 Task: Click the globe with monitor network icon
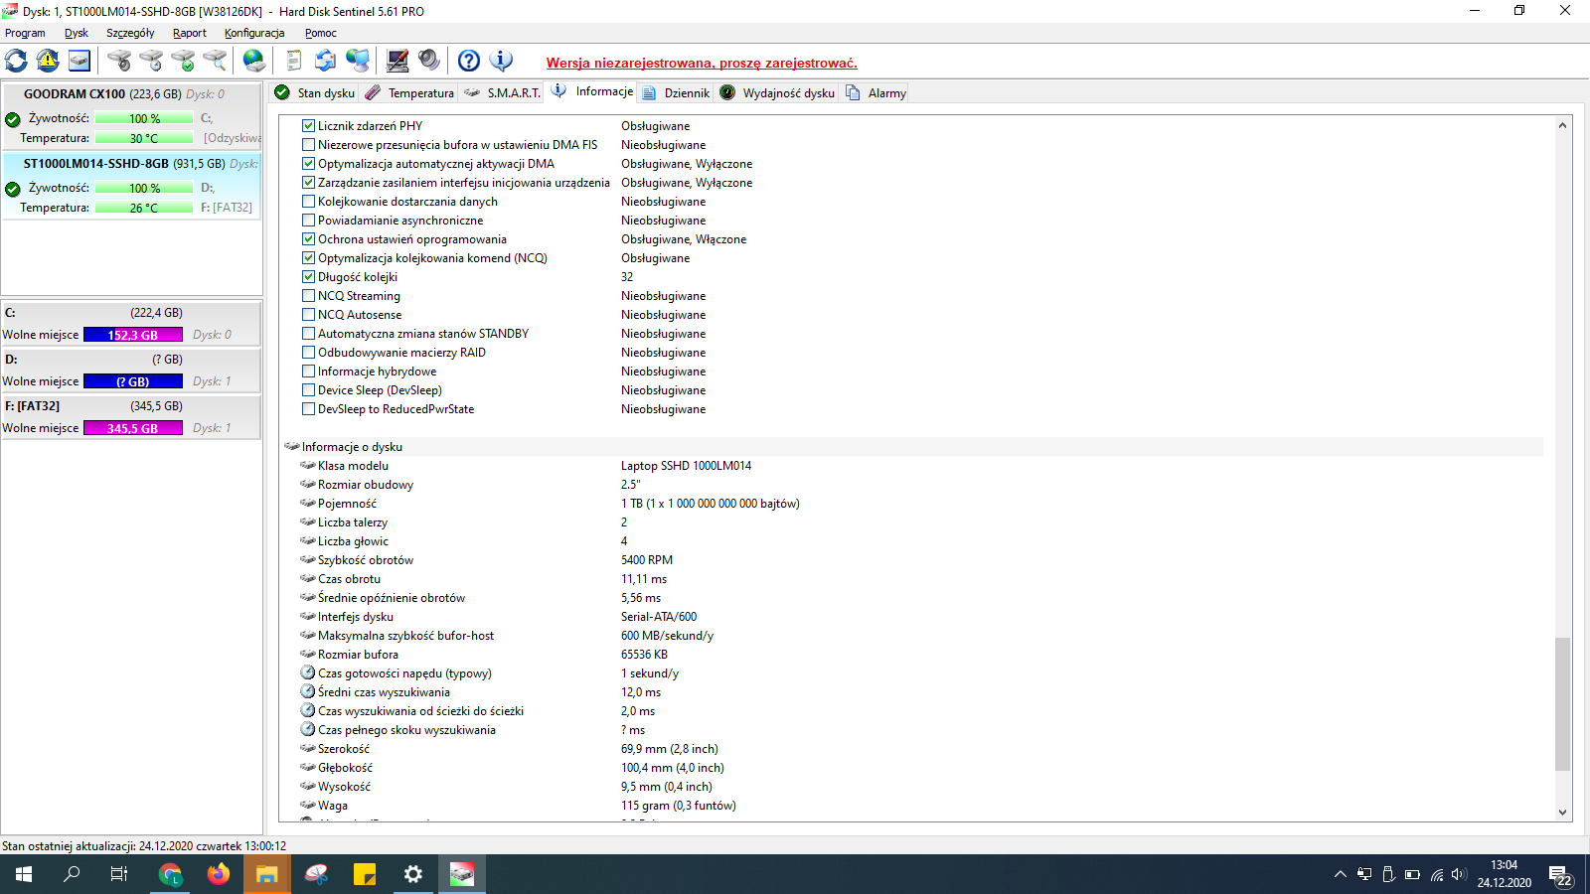358,61
